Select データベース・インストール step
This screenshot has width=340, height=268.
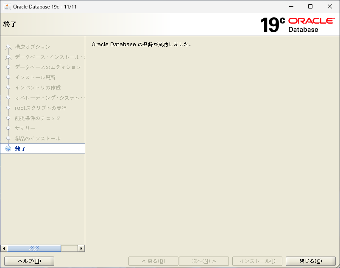tap(50, 57)
